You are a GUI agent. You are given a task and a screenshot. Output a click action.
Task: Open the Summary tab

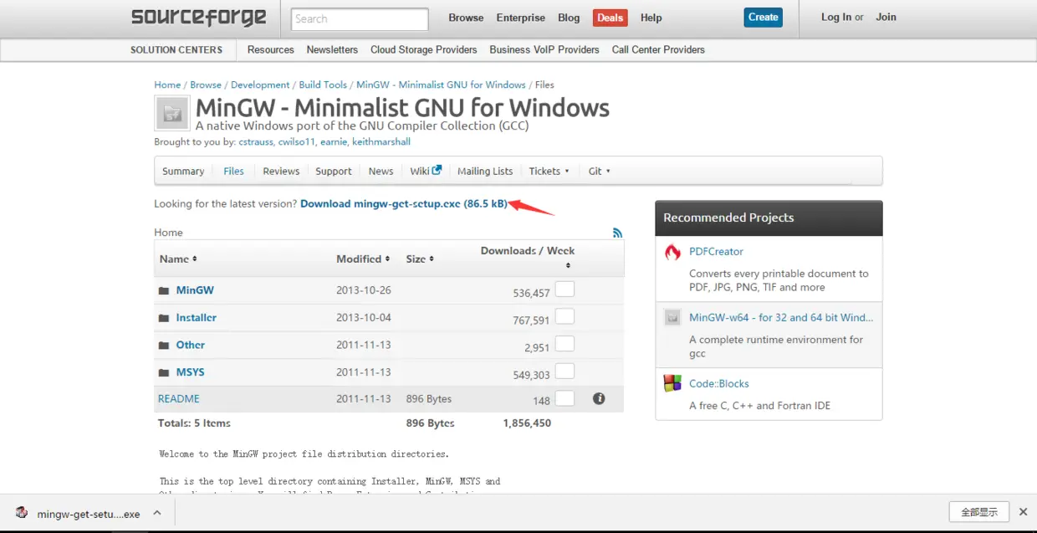[183, 171]
